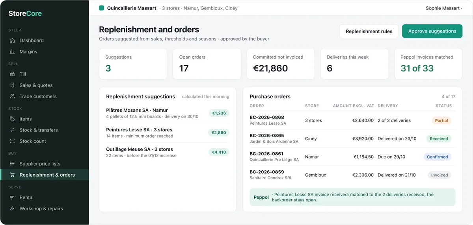Click the Dashboard home icon

pyautogui.click(x=12, y=41)
